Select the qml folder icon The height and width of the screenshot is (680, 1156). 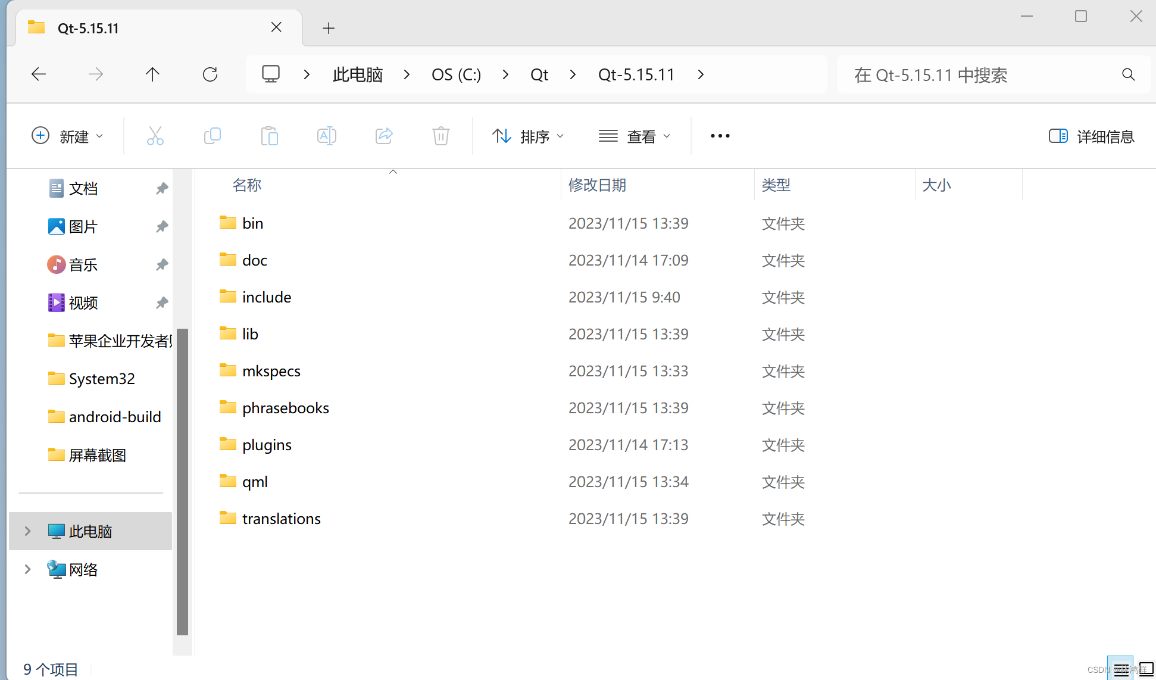click(x=228, y=481)
